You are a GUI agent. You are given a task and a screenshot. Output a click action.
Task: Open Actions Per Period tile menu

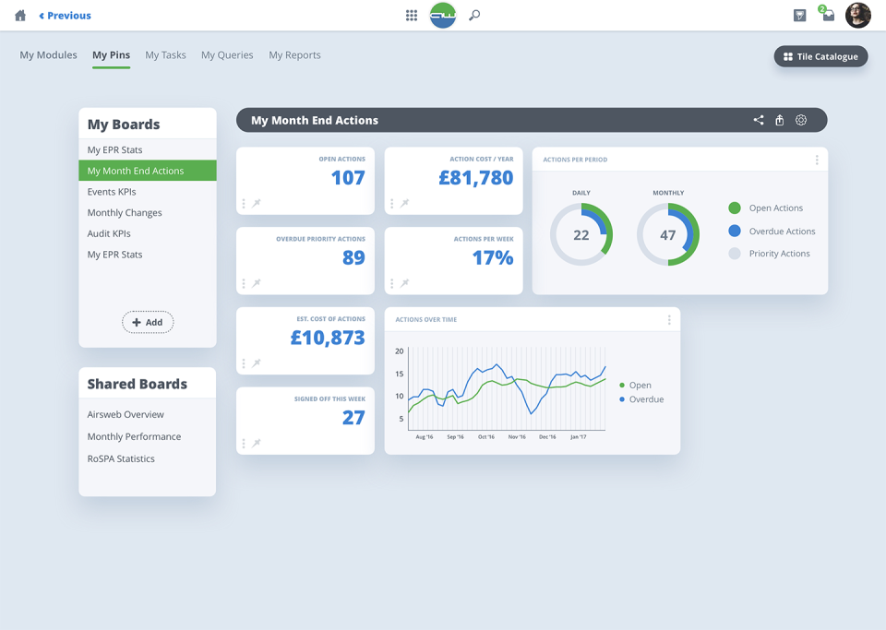pos(817,160)
